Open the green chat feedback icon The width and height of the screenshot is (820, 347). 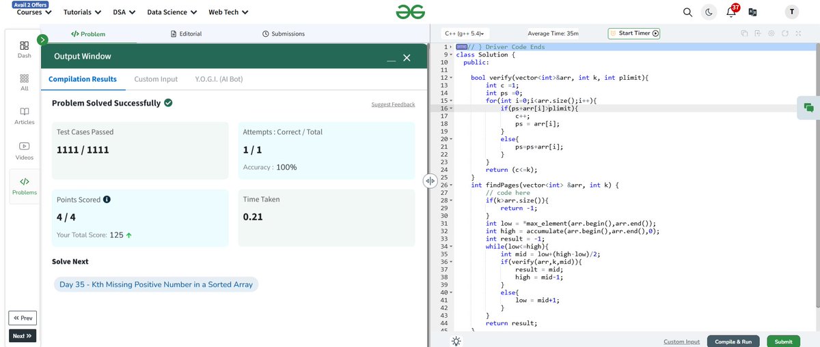click(808, 107)
